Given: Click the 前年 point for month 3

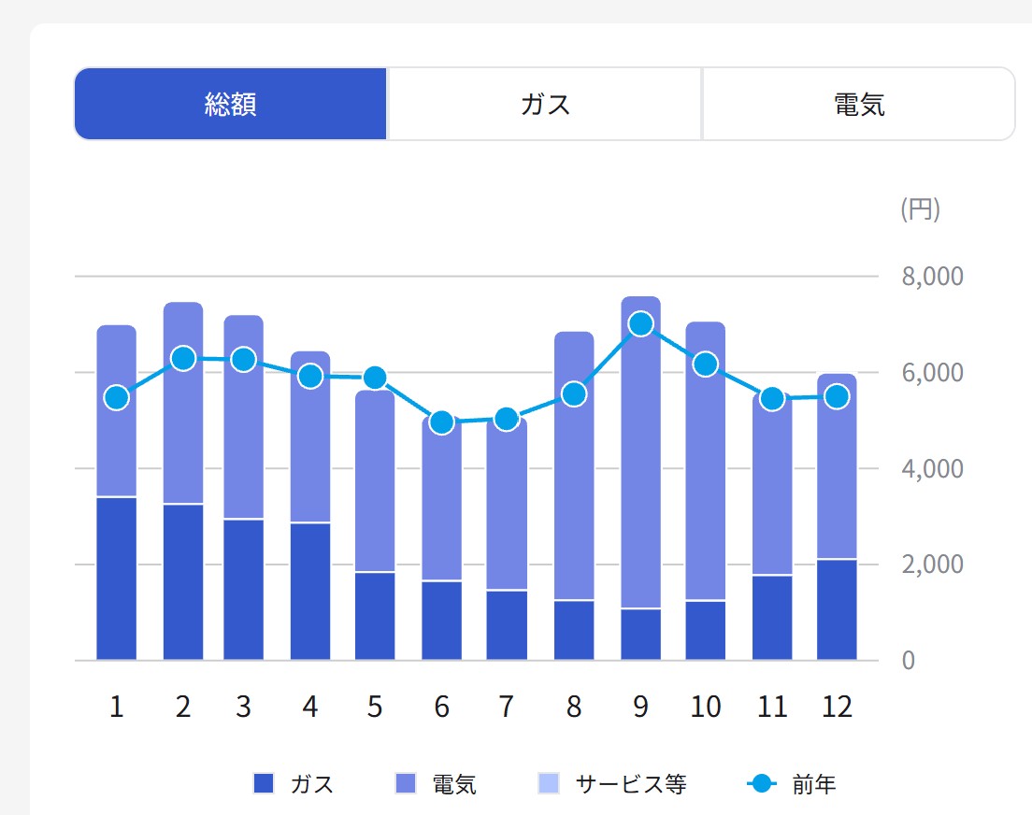Looking at the screenshot, I should click(244, 360).
